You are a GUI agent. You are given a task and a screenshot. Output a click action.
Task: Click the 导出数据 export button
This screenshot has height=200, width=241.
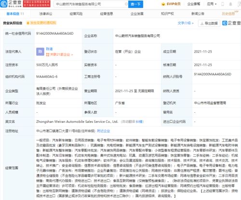(209, 24)
